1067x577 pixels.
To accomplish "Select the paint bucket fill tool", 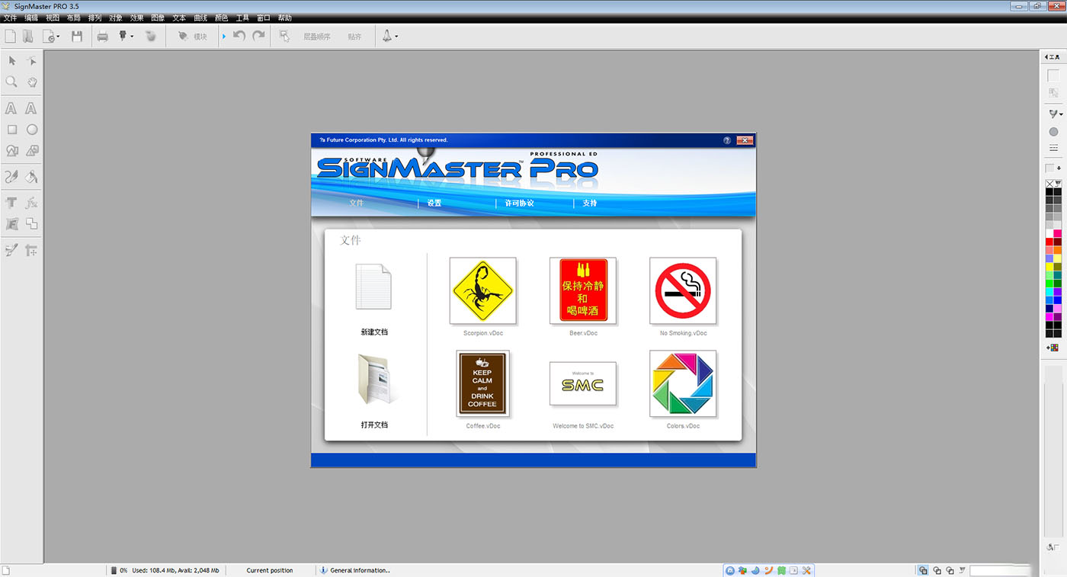I will pos(31,177).
